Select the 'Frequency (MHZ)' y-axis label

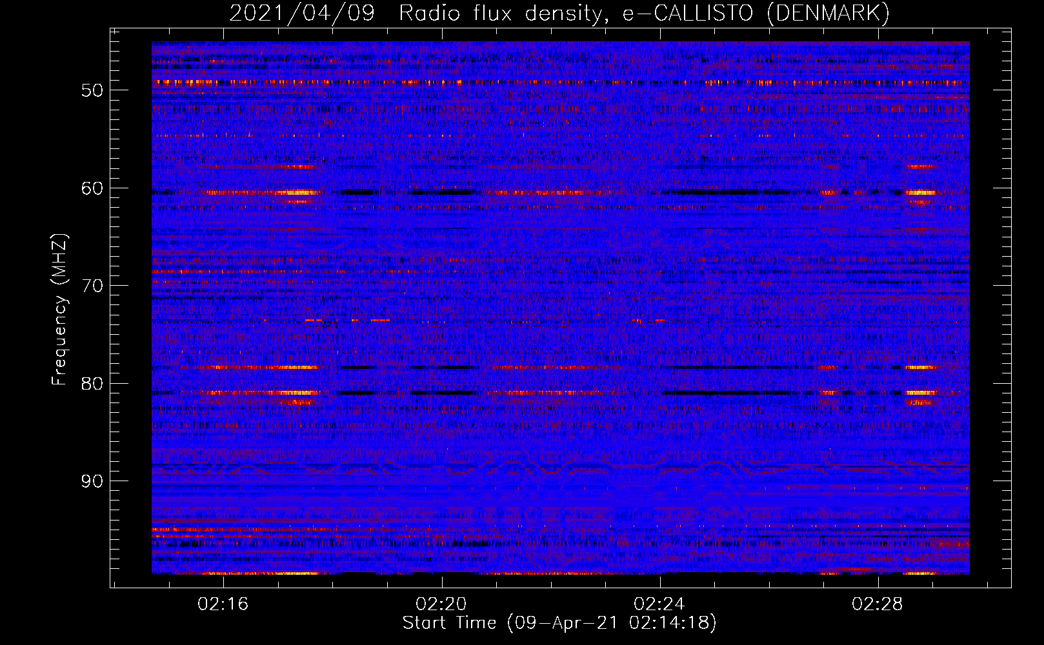pos(59,310)
